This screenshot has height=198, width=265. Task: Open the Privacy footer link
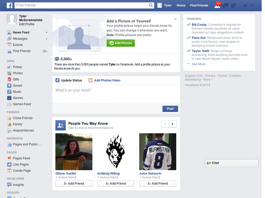(x=210, y=76)
